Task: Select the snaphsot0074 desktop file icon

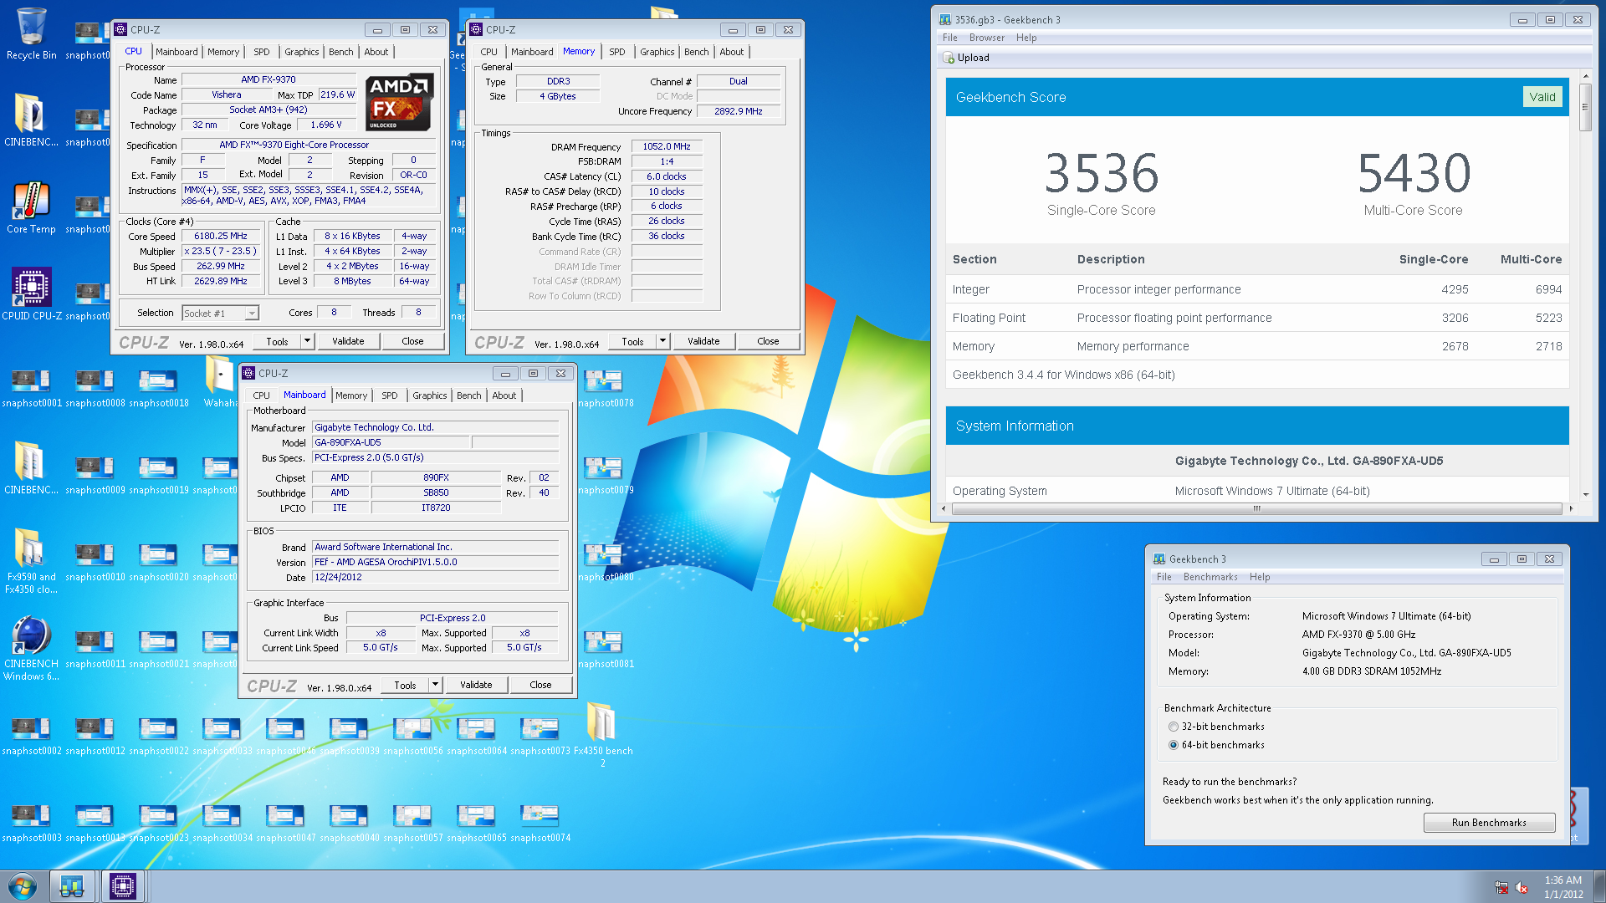Action: pos(540,823)
